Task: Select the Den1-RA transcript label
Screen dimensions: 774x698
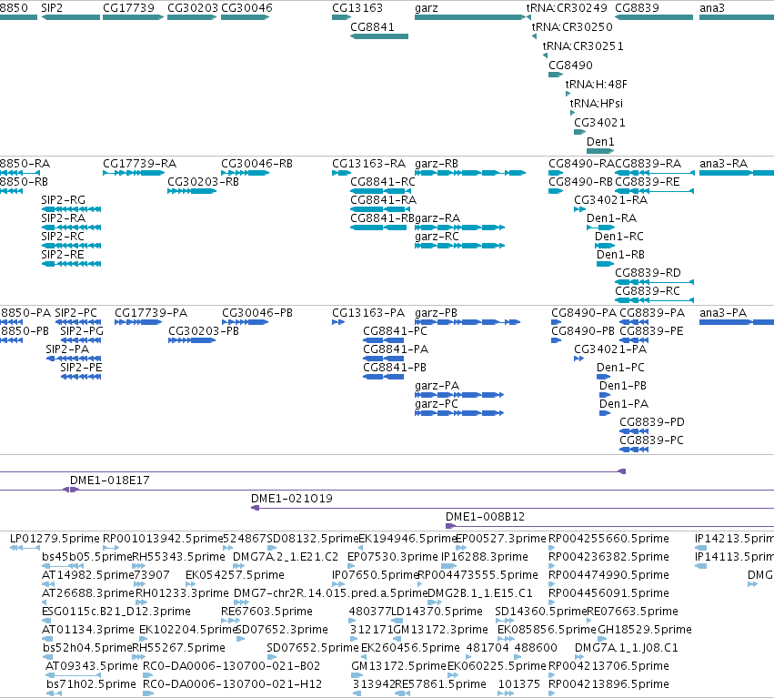Action: (x=611, y=218)
